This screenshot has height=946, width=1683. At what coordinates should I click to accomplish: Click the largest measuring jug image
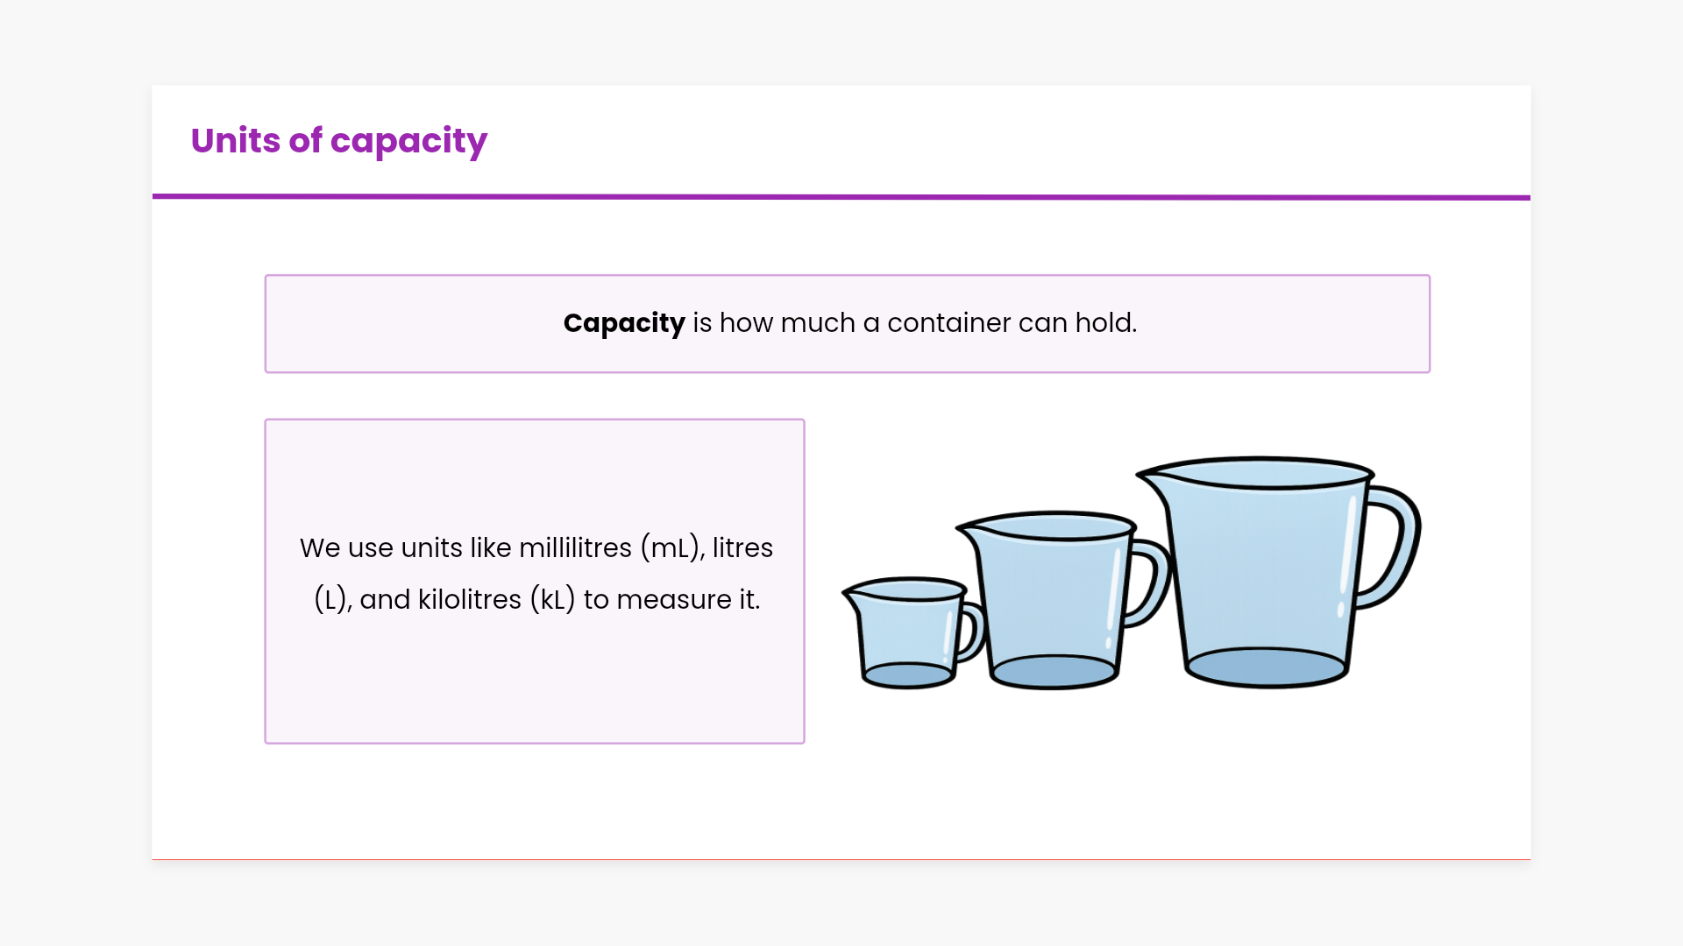point(1262,569)
